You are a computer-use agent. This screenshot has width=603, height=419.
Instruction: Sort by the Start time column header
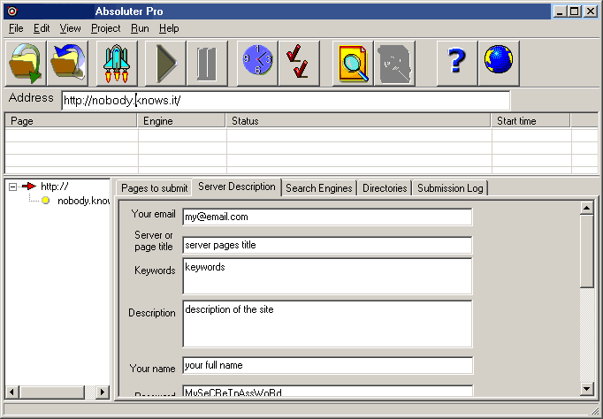point(530,121)
